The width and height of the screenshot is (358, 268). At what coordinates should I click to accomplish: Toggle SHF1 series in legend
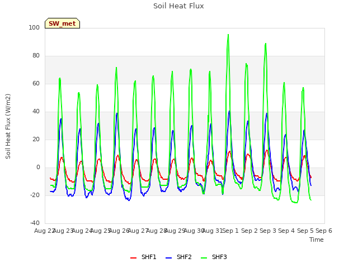click(x=143, y=257)
